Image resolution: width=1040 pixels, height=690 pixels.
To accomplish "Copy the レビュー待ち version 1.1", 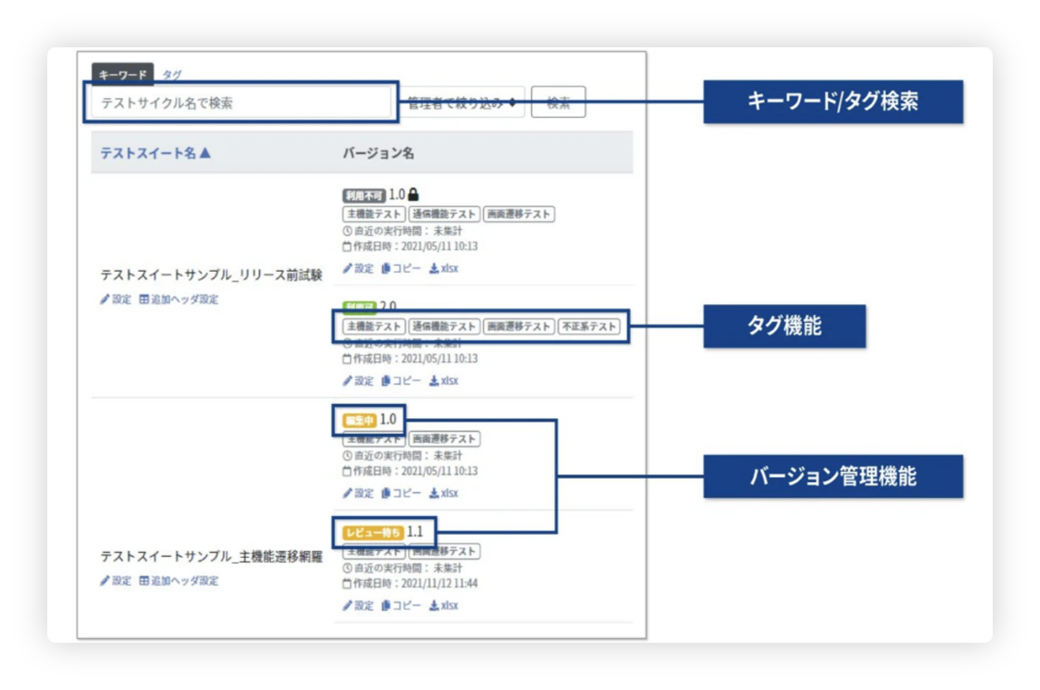I will pyautogui.click(x=401, y=606).
